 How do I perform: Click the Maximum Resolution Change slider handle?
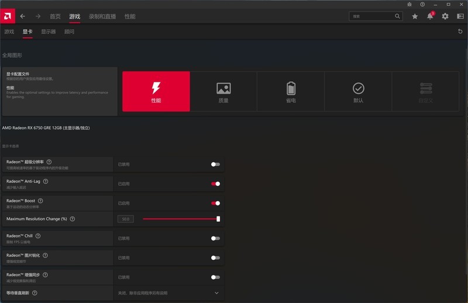(x=218, y=219)
